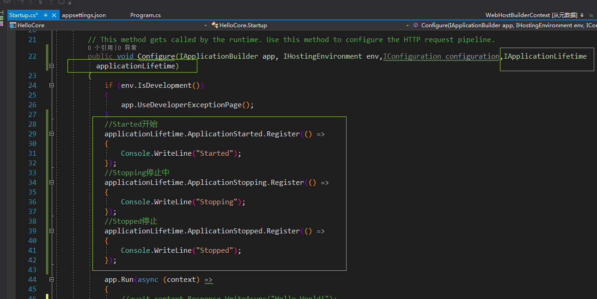Screen dimensions: 597x299
Task: Click the lock icon on WebHostBuilderContext tab
Action: (x=582, y=15)
